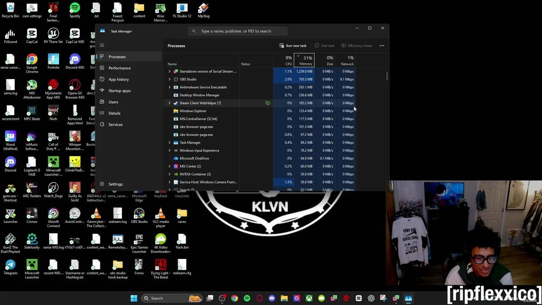Open the Task Manager hamburger navigation menu

(102, 45)
